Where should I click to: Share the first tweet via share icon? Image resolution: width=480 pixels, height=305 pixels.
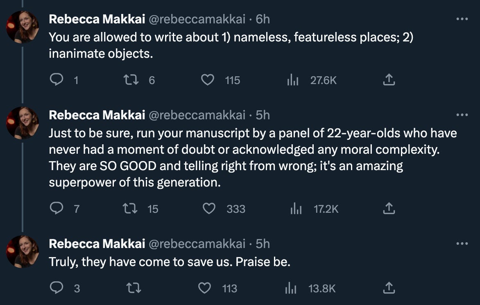389,80
